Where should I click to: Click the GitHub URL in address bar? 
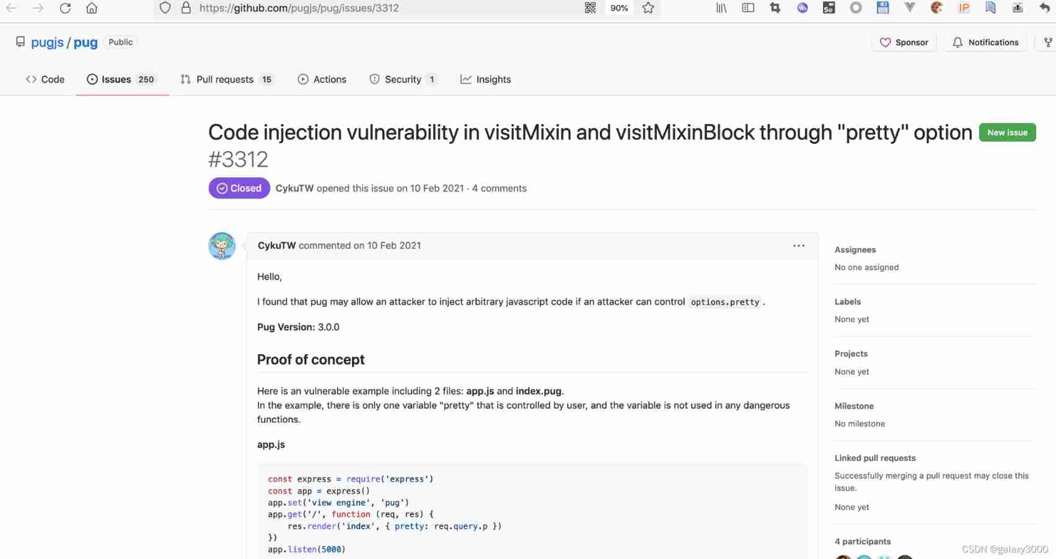pos(299,8)
